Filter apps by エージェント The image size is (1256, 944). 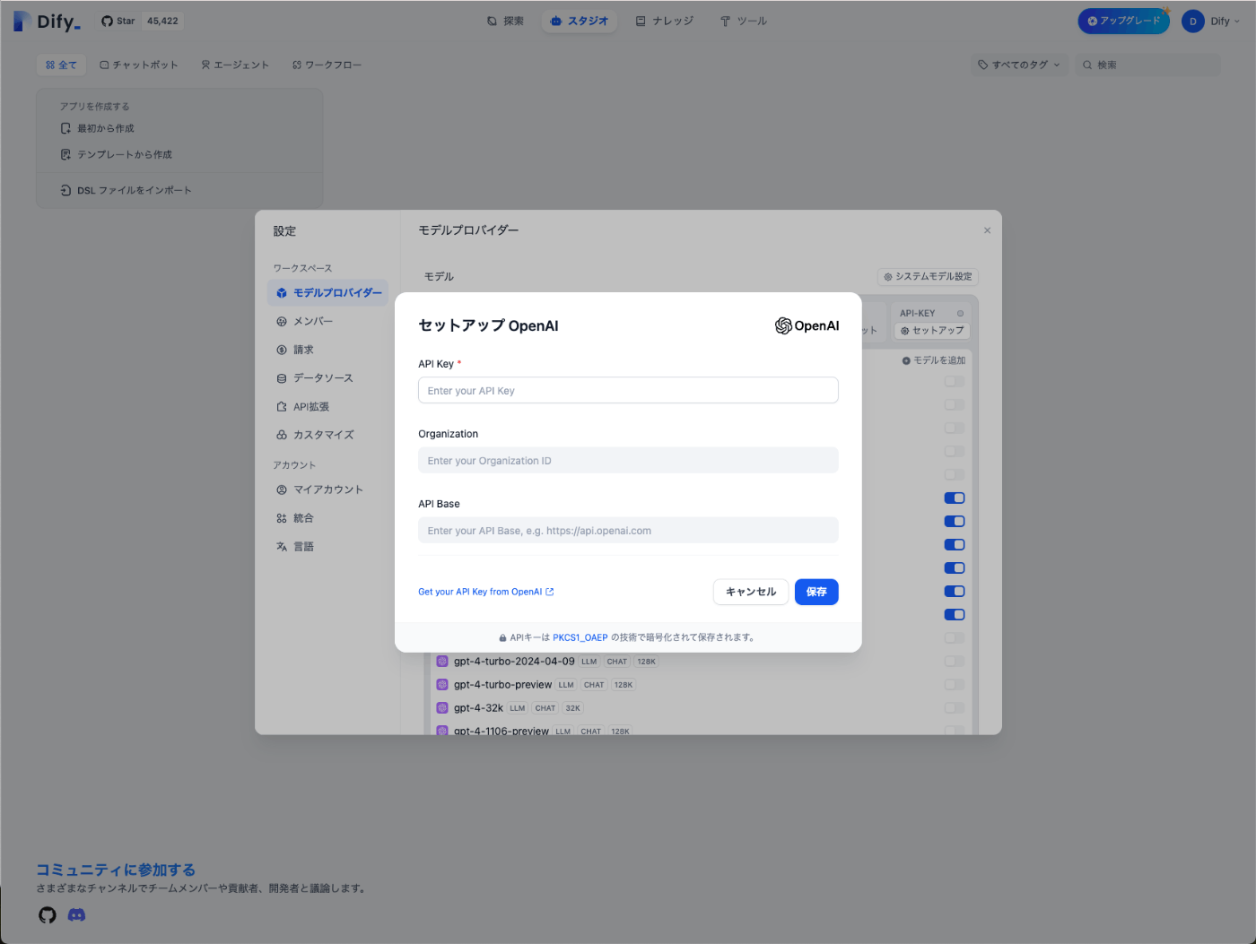pos(235,65)
